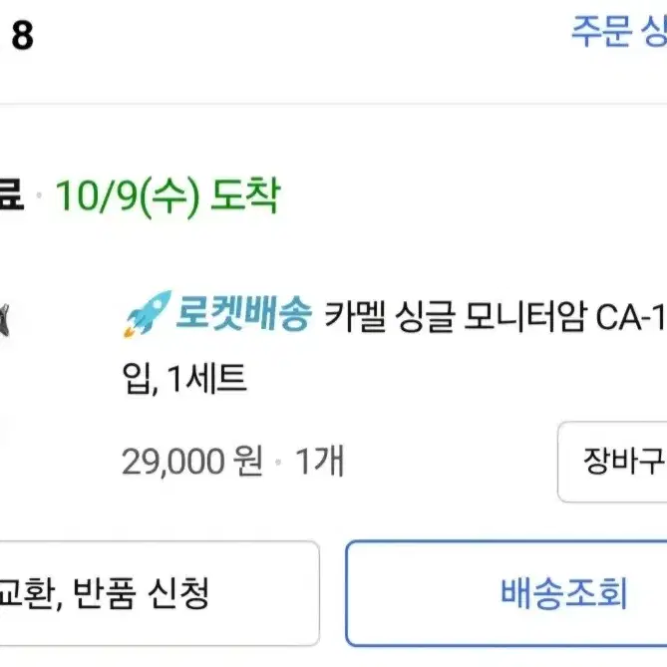Open the product thumbnail at left edge
The height and width of the screenshot is (667, 667).
4,320
